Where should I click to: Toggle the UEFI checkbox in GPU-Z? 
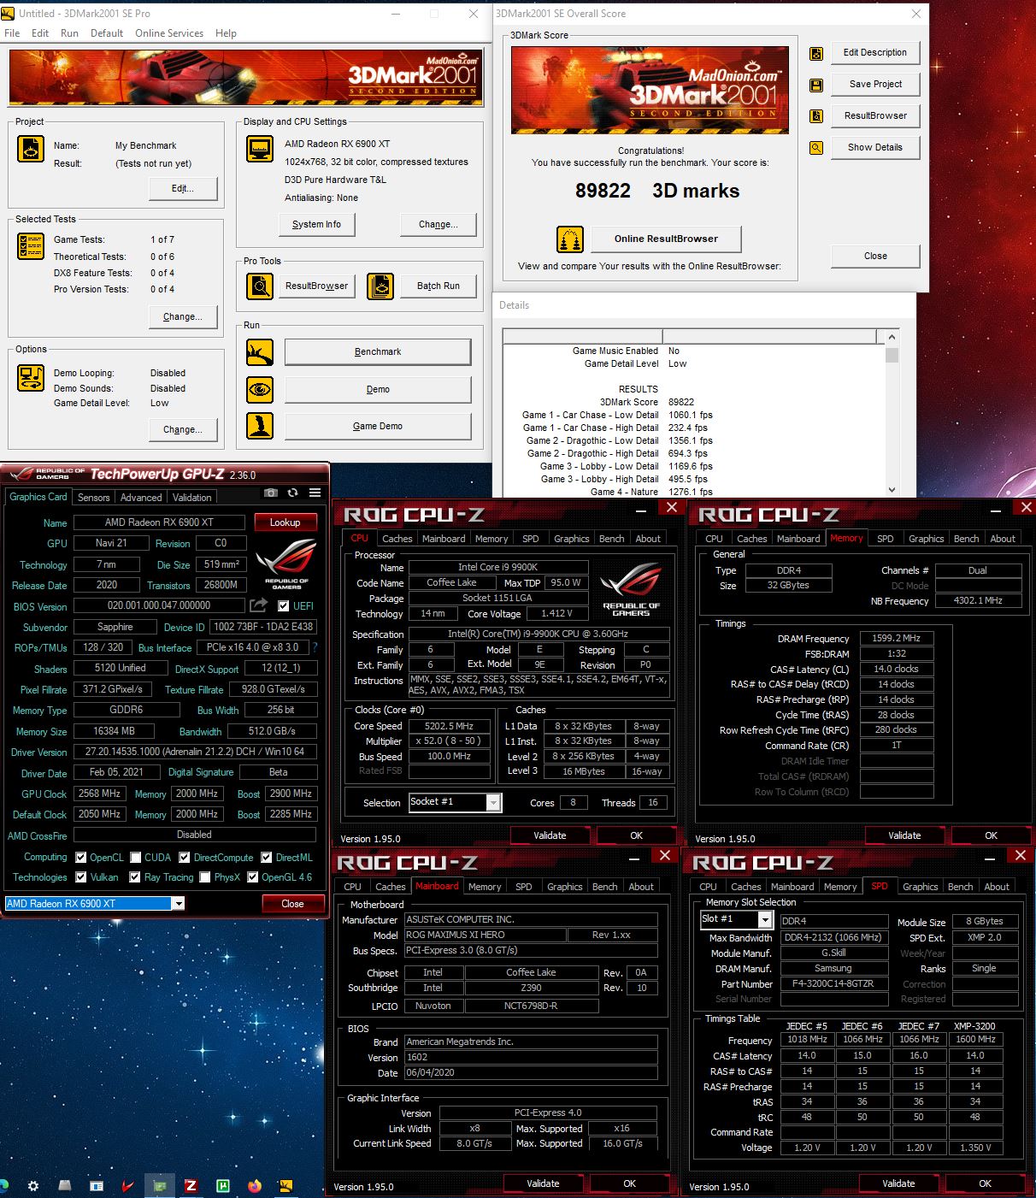(284, 606)
